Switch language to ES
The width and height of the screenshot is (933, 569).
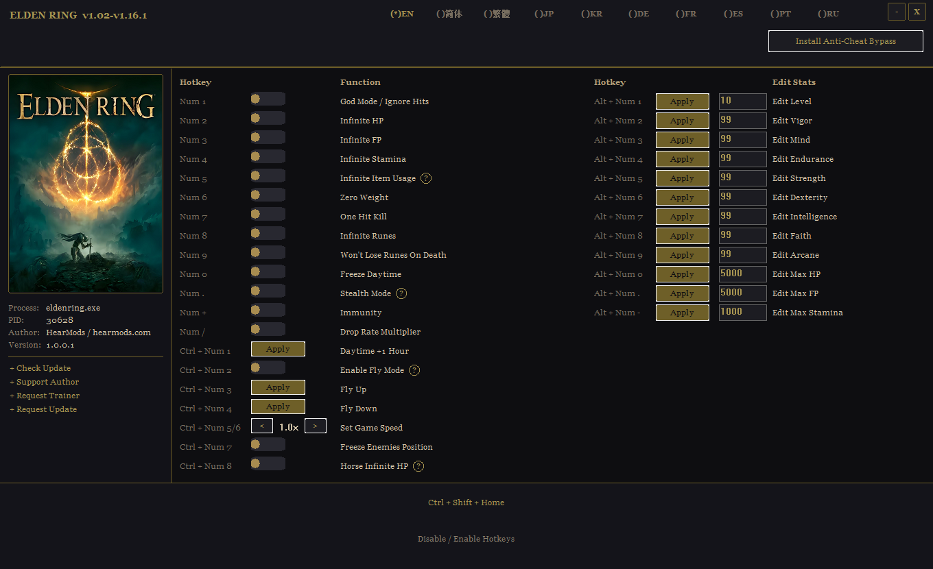tap(733, 14)
